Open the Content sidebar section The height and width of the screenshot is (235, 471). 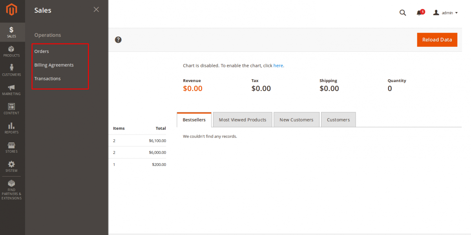tap(12, 109)
